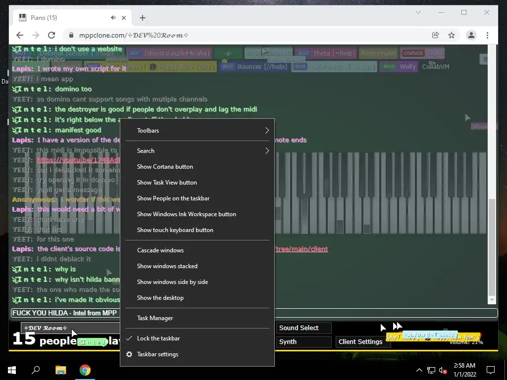Click the Lapis OWNER user tag
The width and height of the screenshot is (507, 380).
[422, 53]
